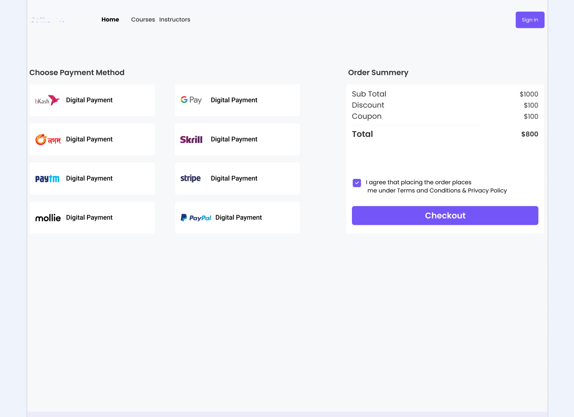
Task: Click the Paytm logo icon
Action: [x=47, y=178]
